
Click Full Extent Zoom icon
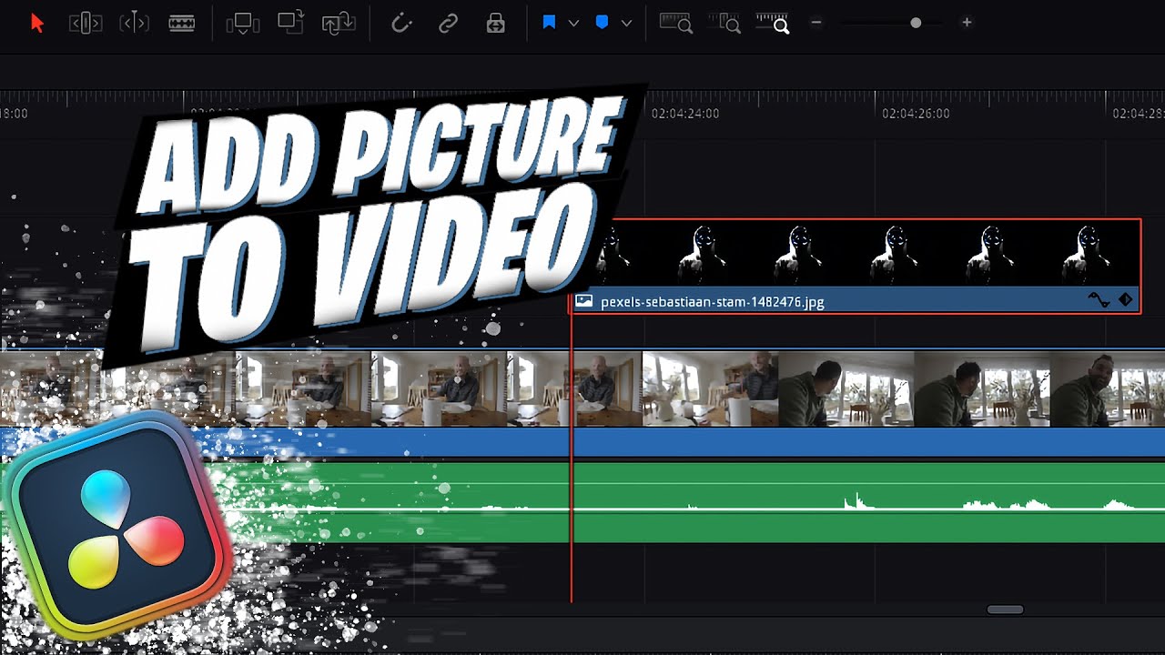tap(676, 24)
